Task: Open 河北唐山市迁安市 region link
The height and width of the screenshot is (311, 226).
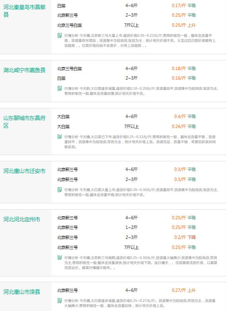Action: [x=24, y=171]
